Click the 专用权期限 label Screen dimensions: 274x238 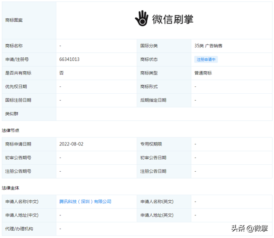tap(151, 144)
